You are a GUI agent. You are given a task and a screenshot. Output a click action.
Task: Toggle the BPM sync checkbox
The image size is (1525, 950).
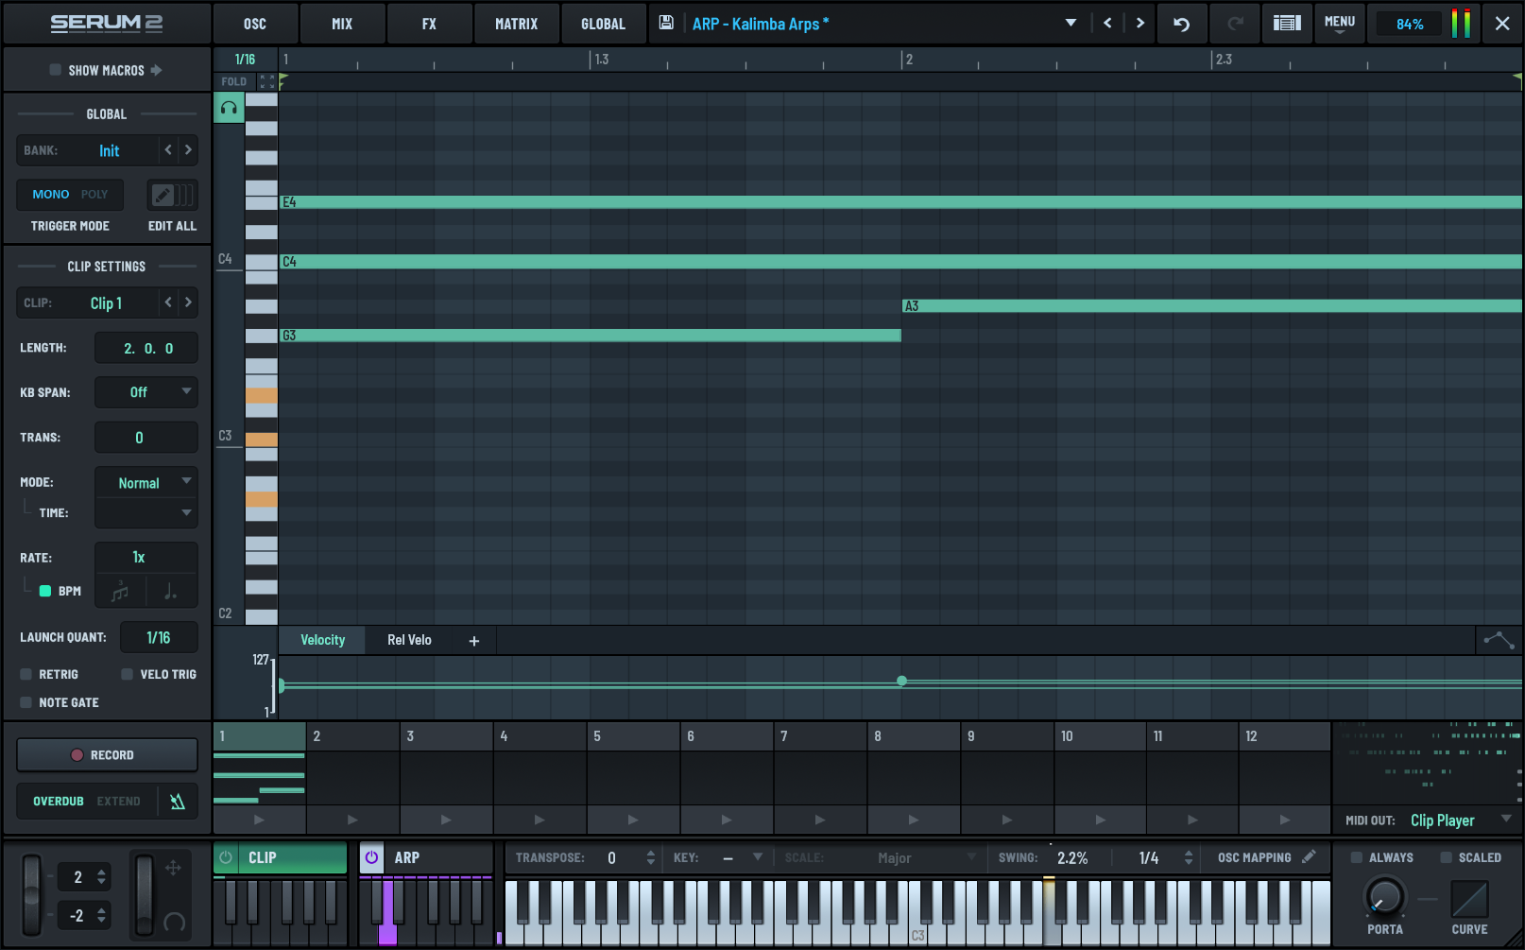(x=44, y=591)
